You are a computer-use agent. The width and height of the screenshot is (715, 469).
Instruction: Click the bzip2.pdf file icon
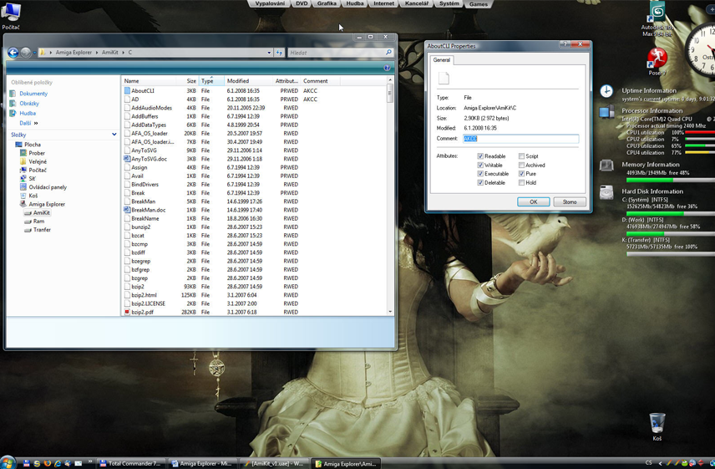pos(127,312)
